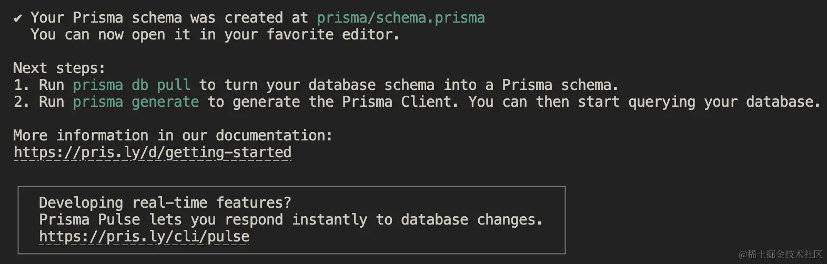Click the prisma/schema.prisma file path
Viewport: 827px width, 264px height.
[401, 18]
